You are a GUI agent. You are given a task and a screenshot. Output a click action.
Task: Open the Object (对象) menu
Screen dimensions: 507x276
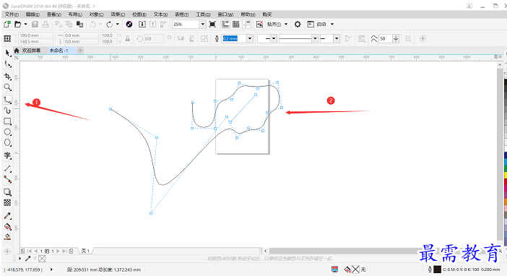(96, 14)
